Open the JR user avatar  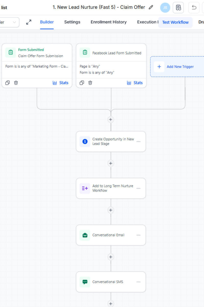165,8
